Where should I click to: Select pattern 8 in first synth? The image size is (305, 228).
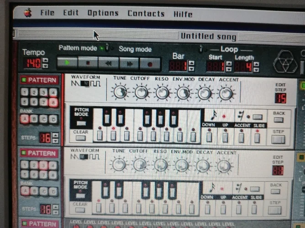point(53,102)
